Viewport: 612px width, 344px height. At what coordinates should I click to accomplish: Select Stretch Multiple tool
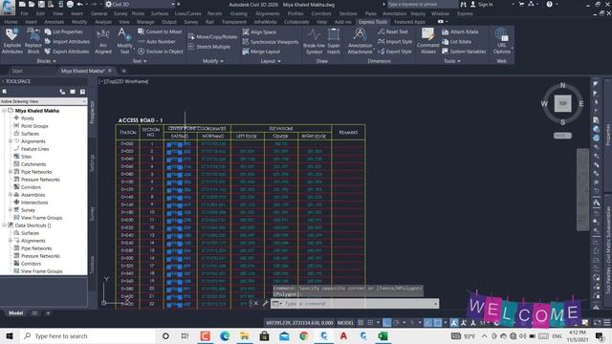click(x=209, y=47)
